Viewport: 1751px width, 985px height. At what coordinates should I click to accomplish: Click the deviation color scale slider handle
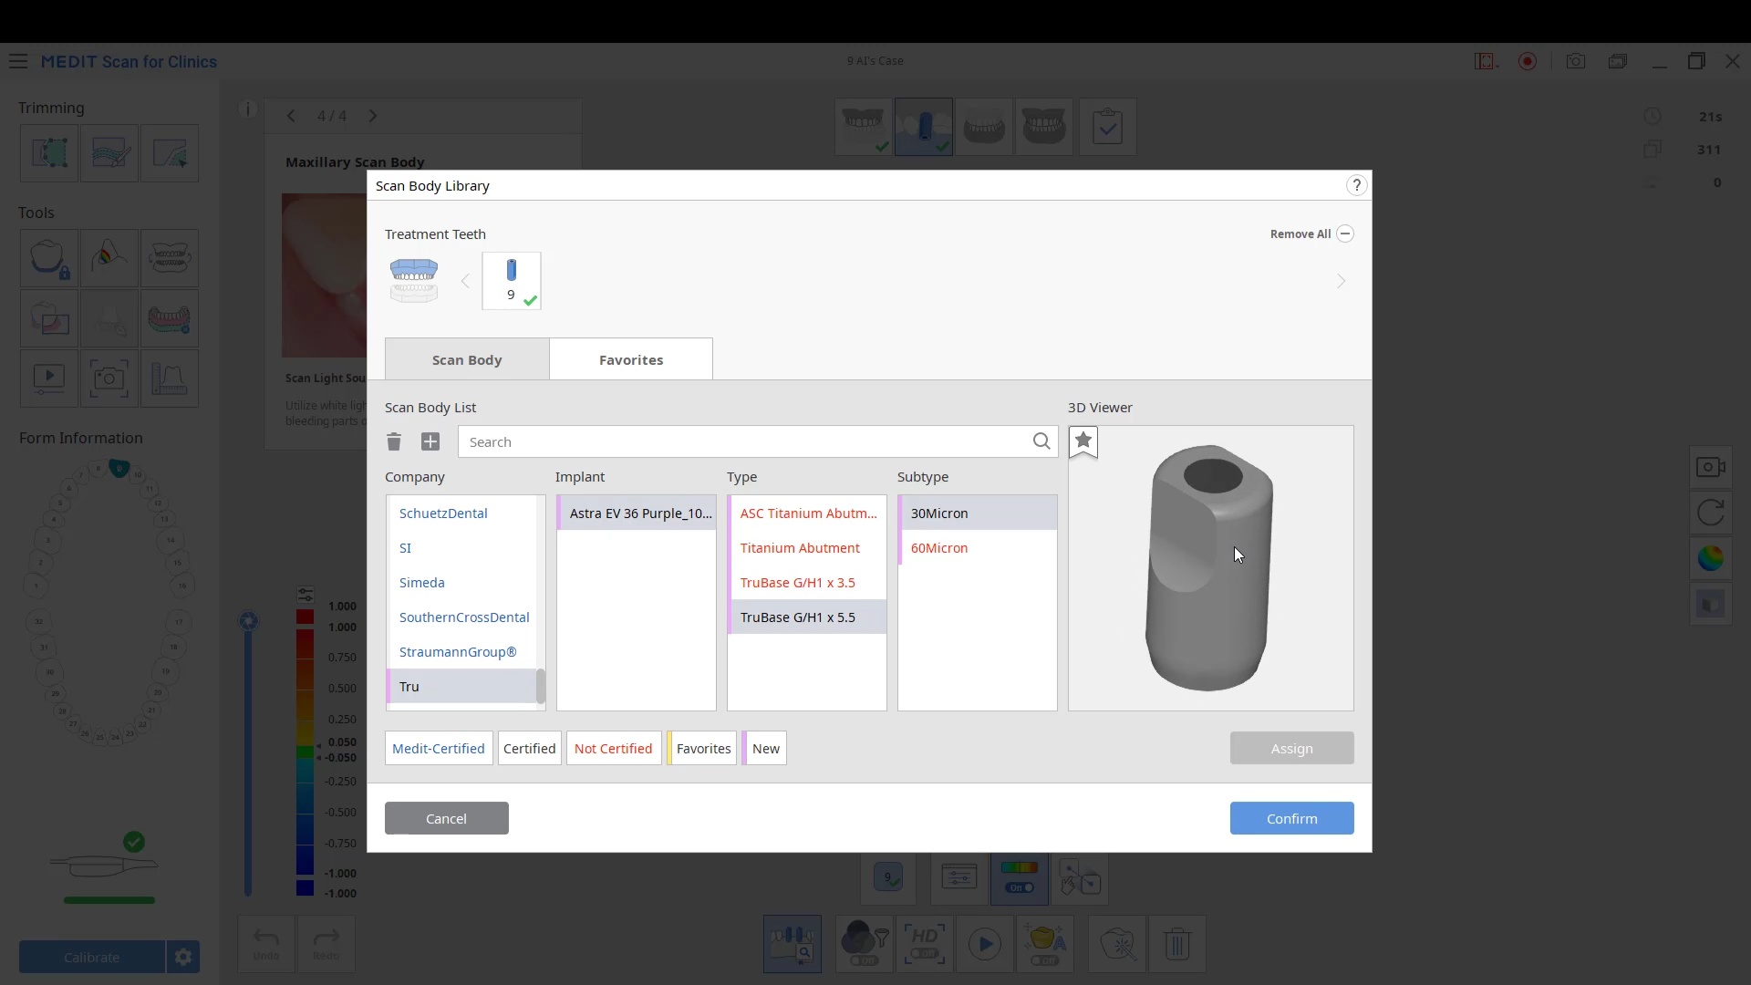pyautogui.click(x=306, y=595)
